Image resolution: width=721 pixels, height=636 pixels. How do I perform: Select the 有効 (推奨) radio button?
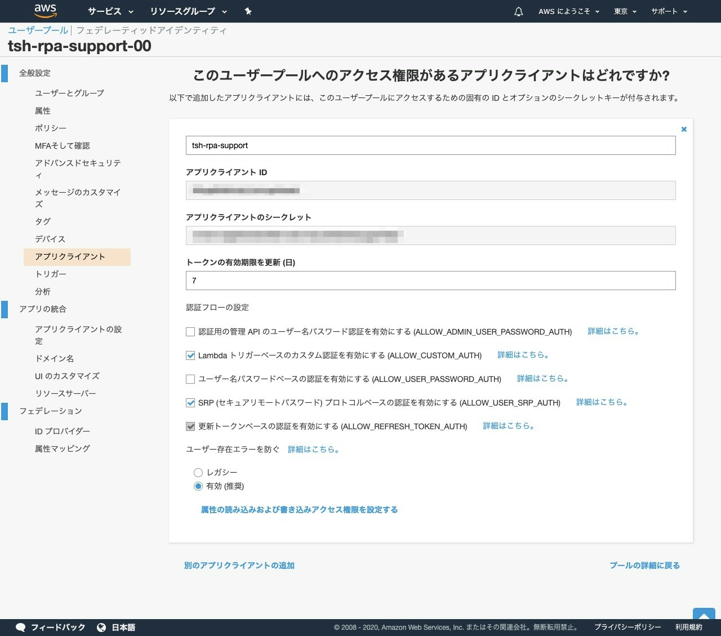[198, 486]
